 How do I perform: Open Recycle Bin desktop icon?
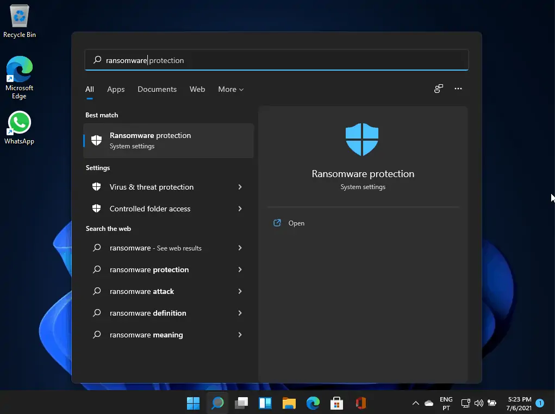tap(20, 21)
